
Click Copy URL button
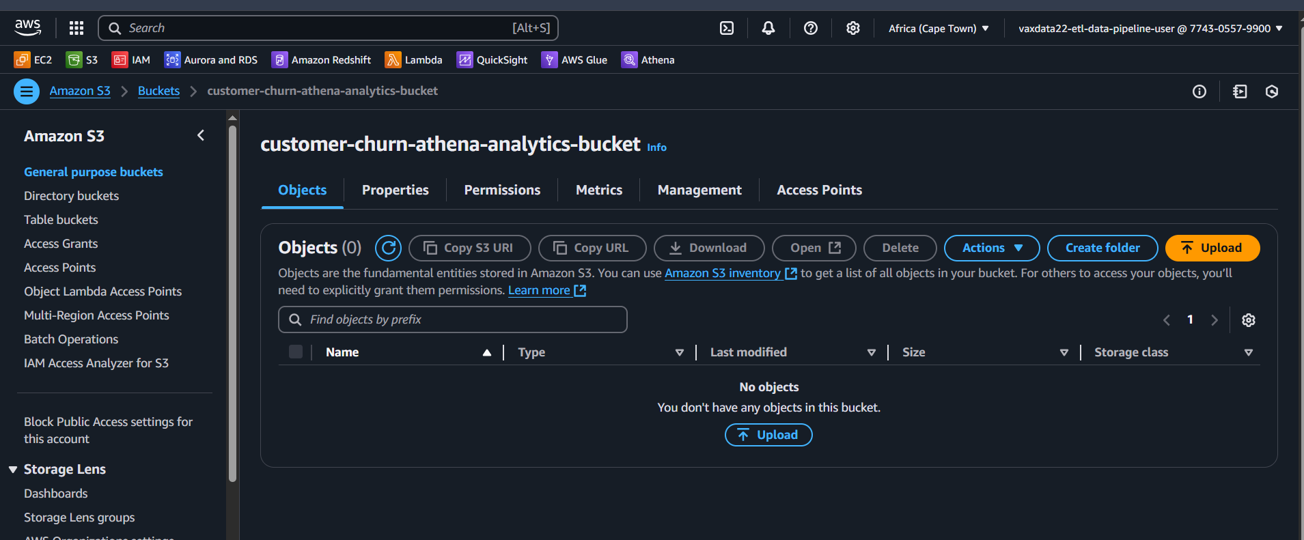click(x=592, y=248)
